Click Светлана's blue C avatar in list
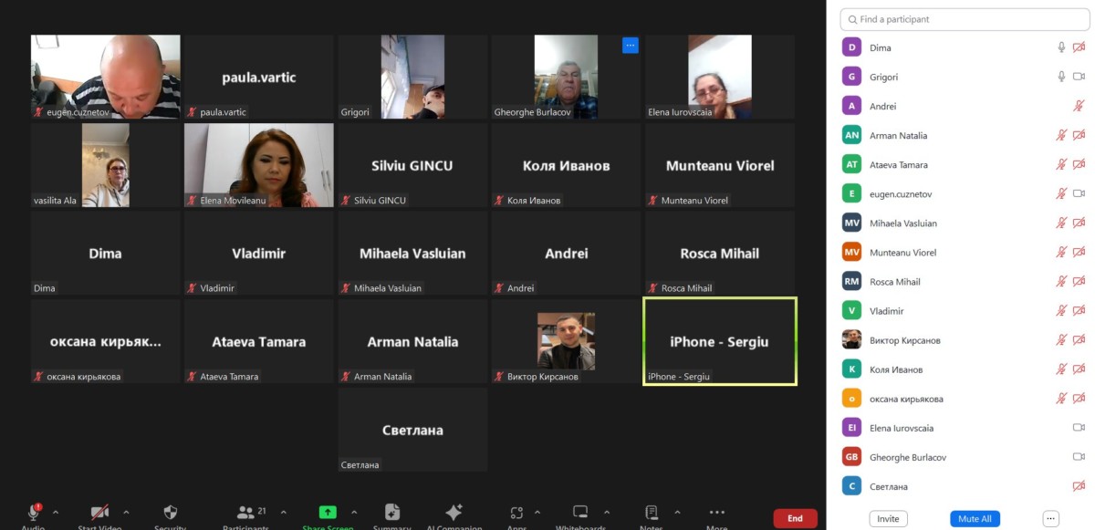1095x530 pixels. click(851, 486)
